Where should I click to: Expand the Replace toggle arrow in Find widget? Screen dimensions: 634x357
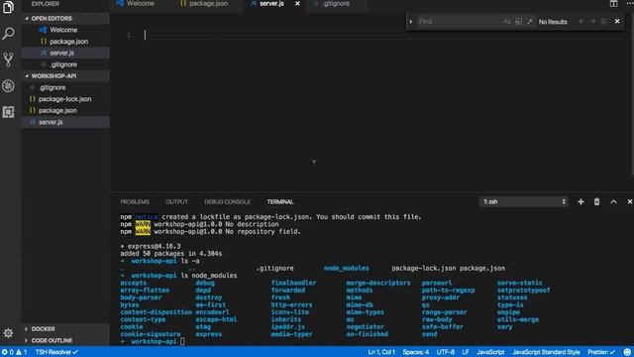tap(411, 22)
